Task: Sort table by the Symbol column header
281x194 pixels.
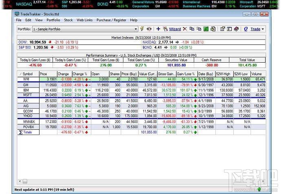Action: point(27,74)
